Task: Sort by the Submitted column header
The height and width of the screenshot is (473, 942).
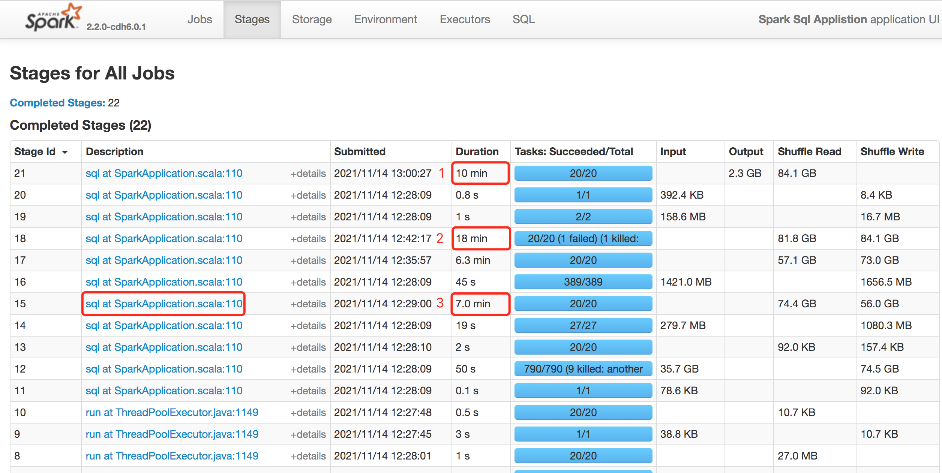Action: pos(360,152)
